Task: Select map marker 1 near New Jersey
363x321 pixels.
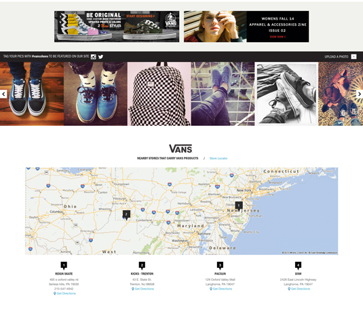Action: pos(239,206)
